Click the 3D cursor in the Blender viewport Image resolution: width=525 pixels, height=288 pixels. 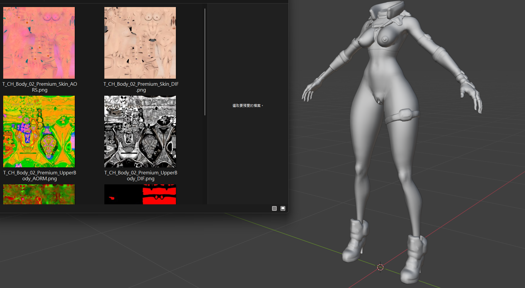click(380, 267)
